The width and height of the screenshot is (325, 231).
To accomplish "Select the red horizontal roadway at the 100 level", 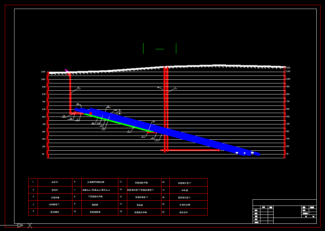I will tap(190, 150).
